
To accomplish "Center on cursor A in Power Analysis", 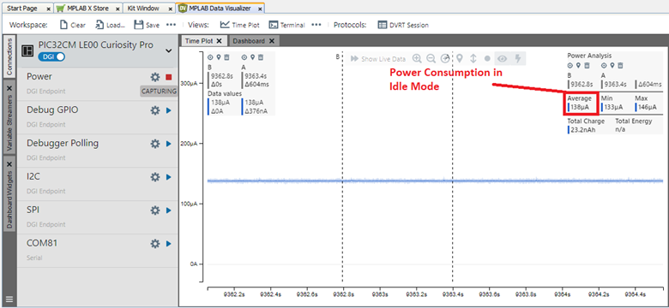I will tap(604, 66).
